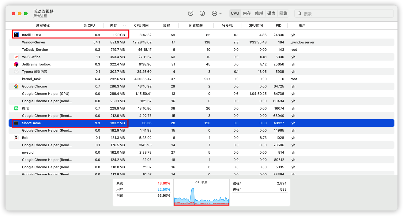Focus the 搜索 search field

click(344, 13)
